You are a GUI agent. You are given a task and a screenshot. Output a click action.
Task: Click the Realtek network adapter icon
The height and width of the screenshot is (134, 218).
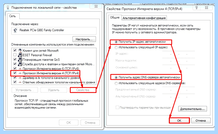(15, 30)
